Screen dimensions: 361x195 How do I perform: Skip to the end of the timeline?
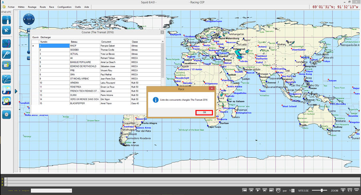[272, 191]
